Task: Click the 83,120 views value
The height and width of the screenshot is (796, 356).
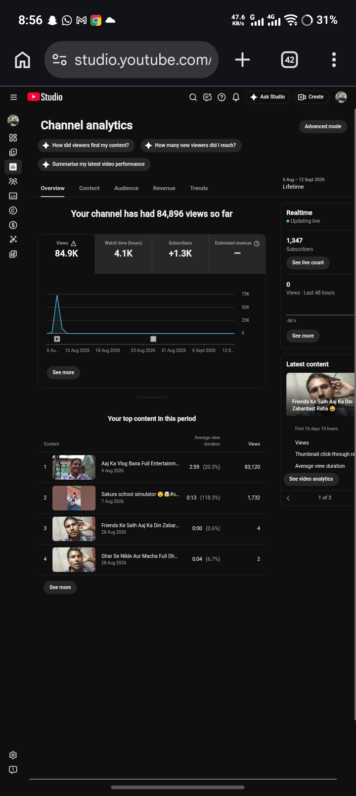Action: pyautogui.click(x=252, y=467)
